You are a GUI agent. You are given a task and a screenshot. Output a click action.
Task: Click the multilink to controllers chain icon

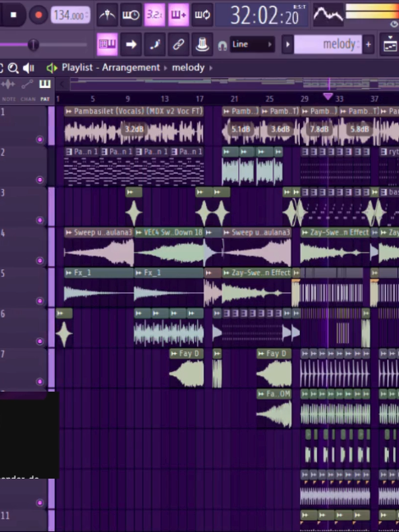coord(178,44)
